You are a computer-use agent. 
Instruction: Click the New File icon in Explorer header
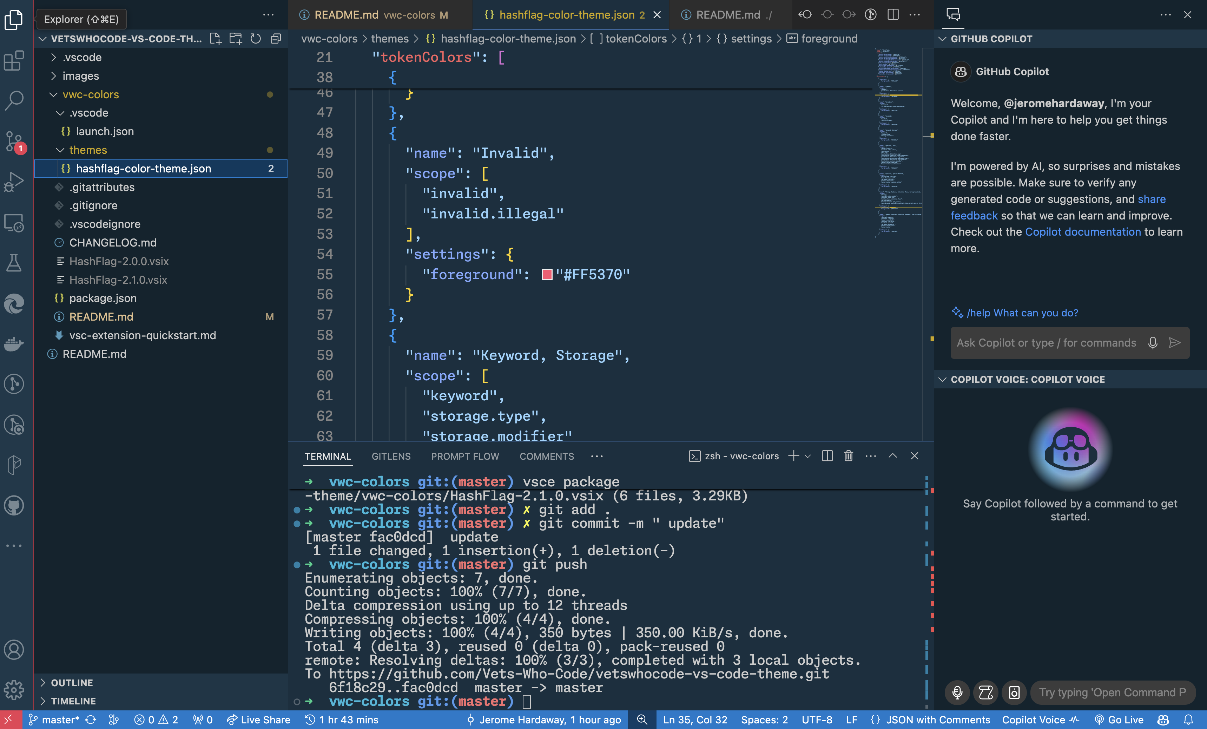point(215,39)
